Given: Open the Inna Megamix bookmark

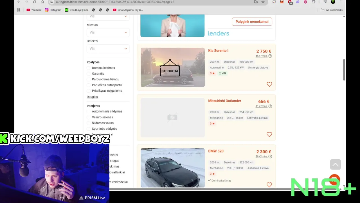Looking at the screenshot, I should (128, 10).
